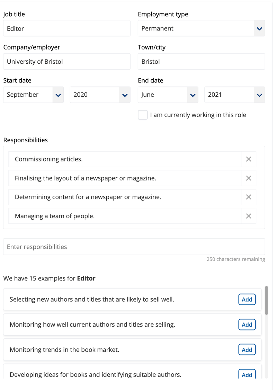The width and height of the screenshot is (277, 390).
Task: Click the Employment type dropdown chevron
Action: (x=259, y=28)
